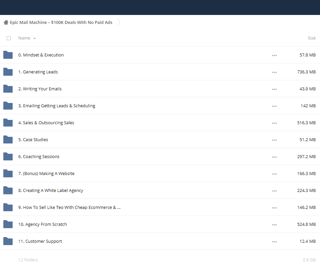Open more options for (Bonus) Making A Website
The image size is (320, 270).
pos(274,174)
